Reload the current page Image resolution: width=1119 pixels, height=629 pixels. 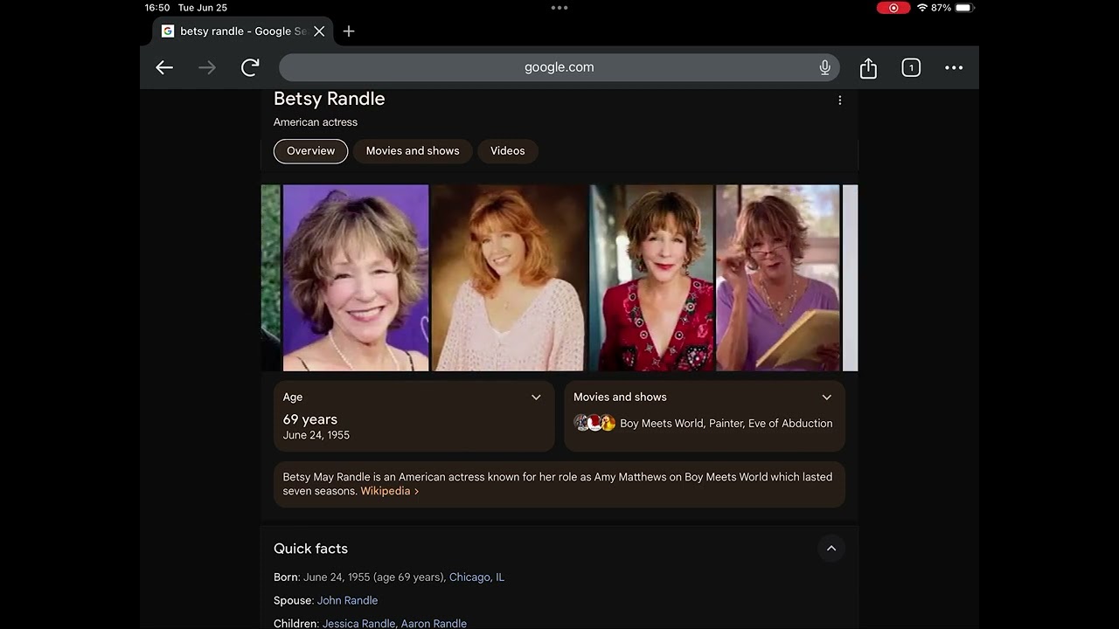coord(250,67)
